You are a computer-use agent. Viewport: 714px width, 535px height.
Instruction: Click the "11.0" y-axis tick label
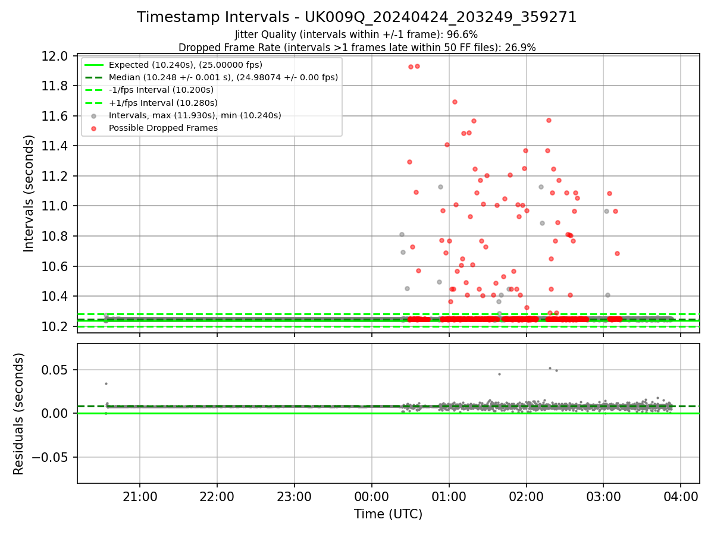coord(56,206)
